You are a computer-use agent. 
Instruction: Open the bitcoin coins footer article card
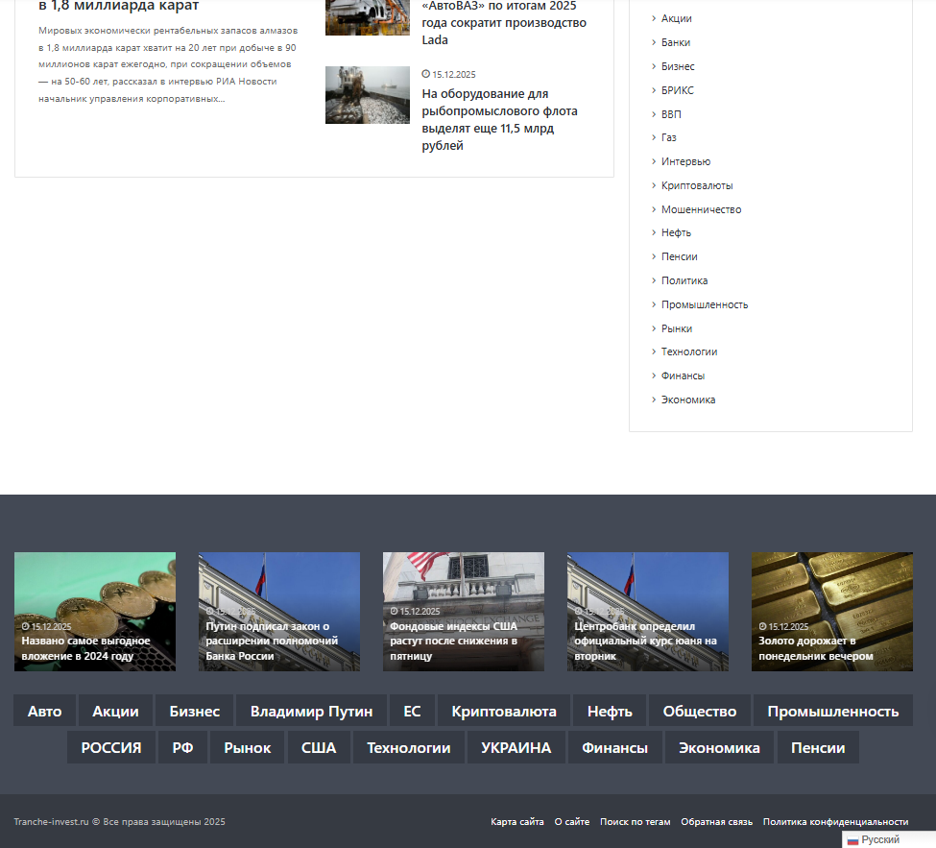(x=95, y=612)
